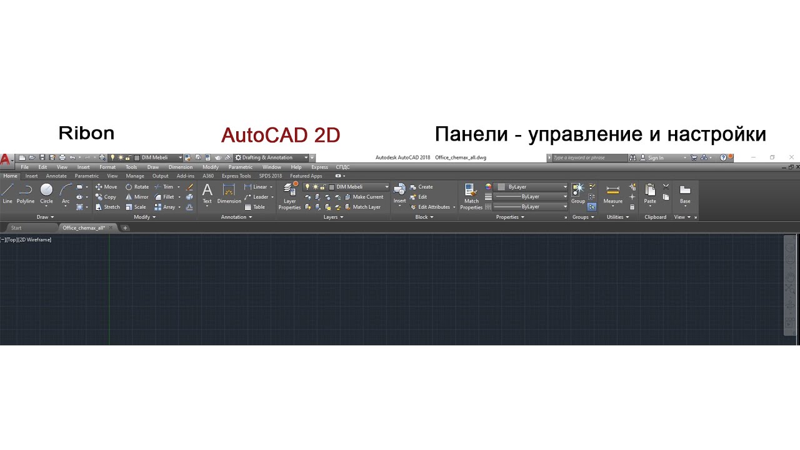Expand the Layers panel
Screen dimensions: 800x450
333,217
